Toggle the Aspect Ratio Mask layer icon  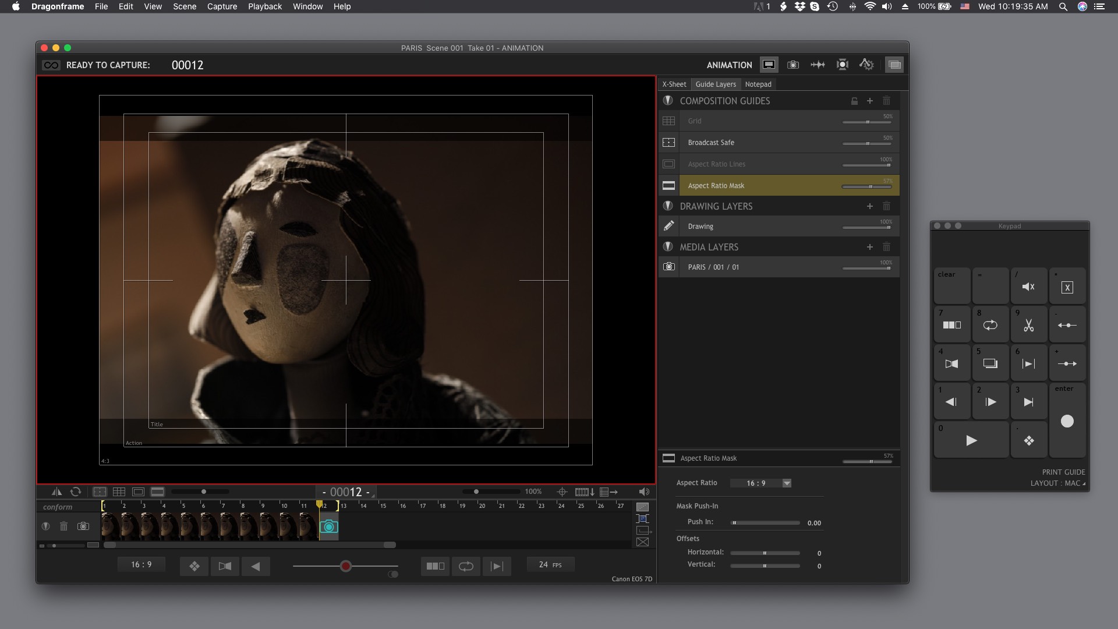[x=668, y=186]
